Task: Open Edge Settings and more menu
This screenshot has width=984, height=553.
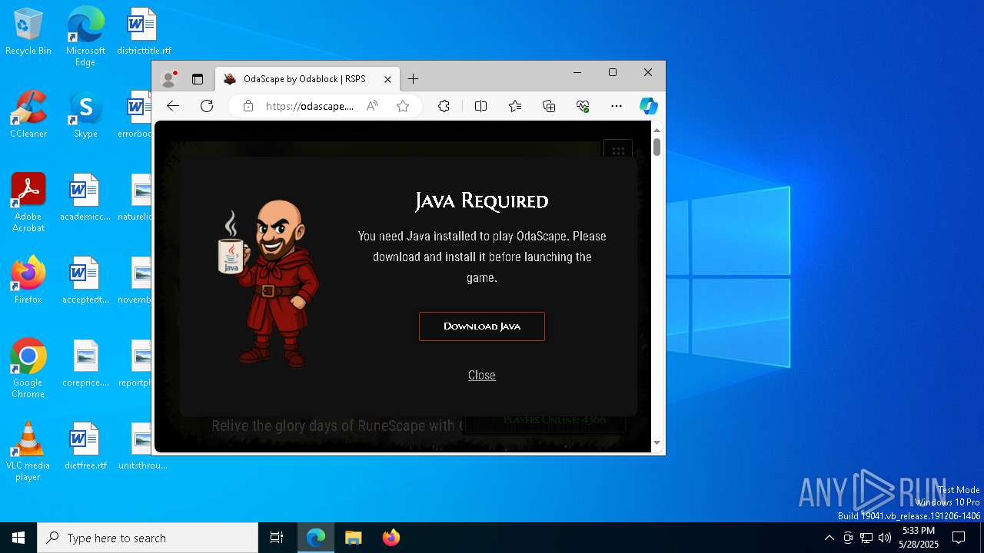Action: [617, 106]
